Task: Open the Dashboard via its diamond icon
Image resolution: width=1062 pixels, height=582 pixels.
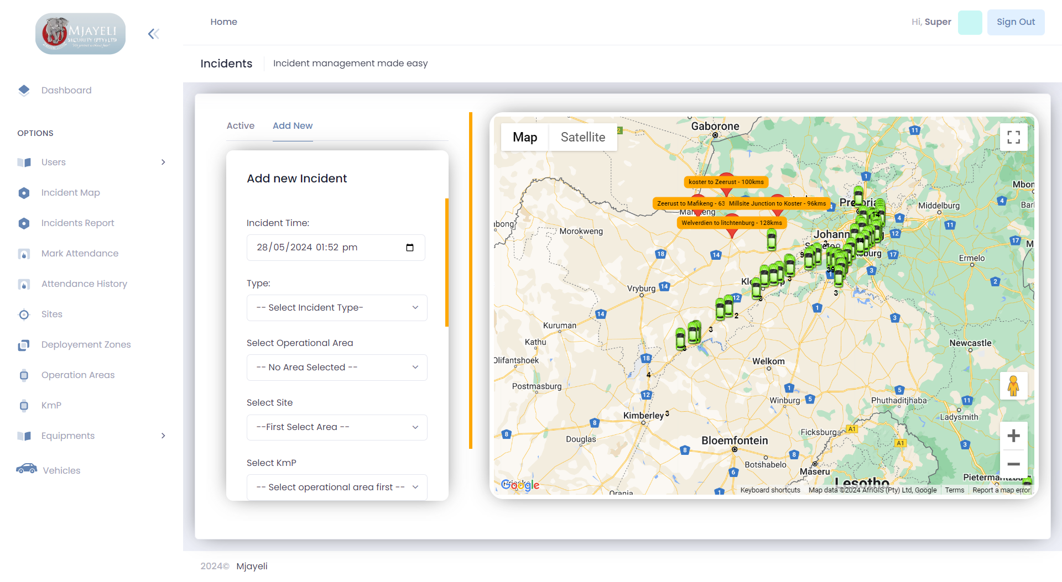Action: 24,90
